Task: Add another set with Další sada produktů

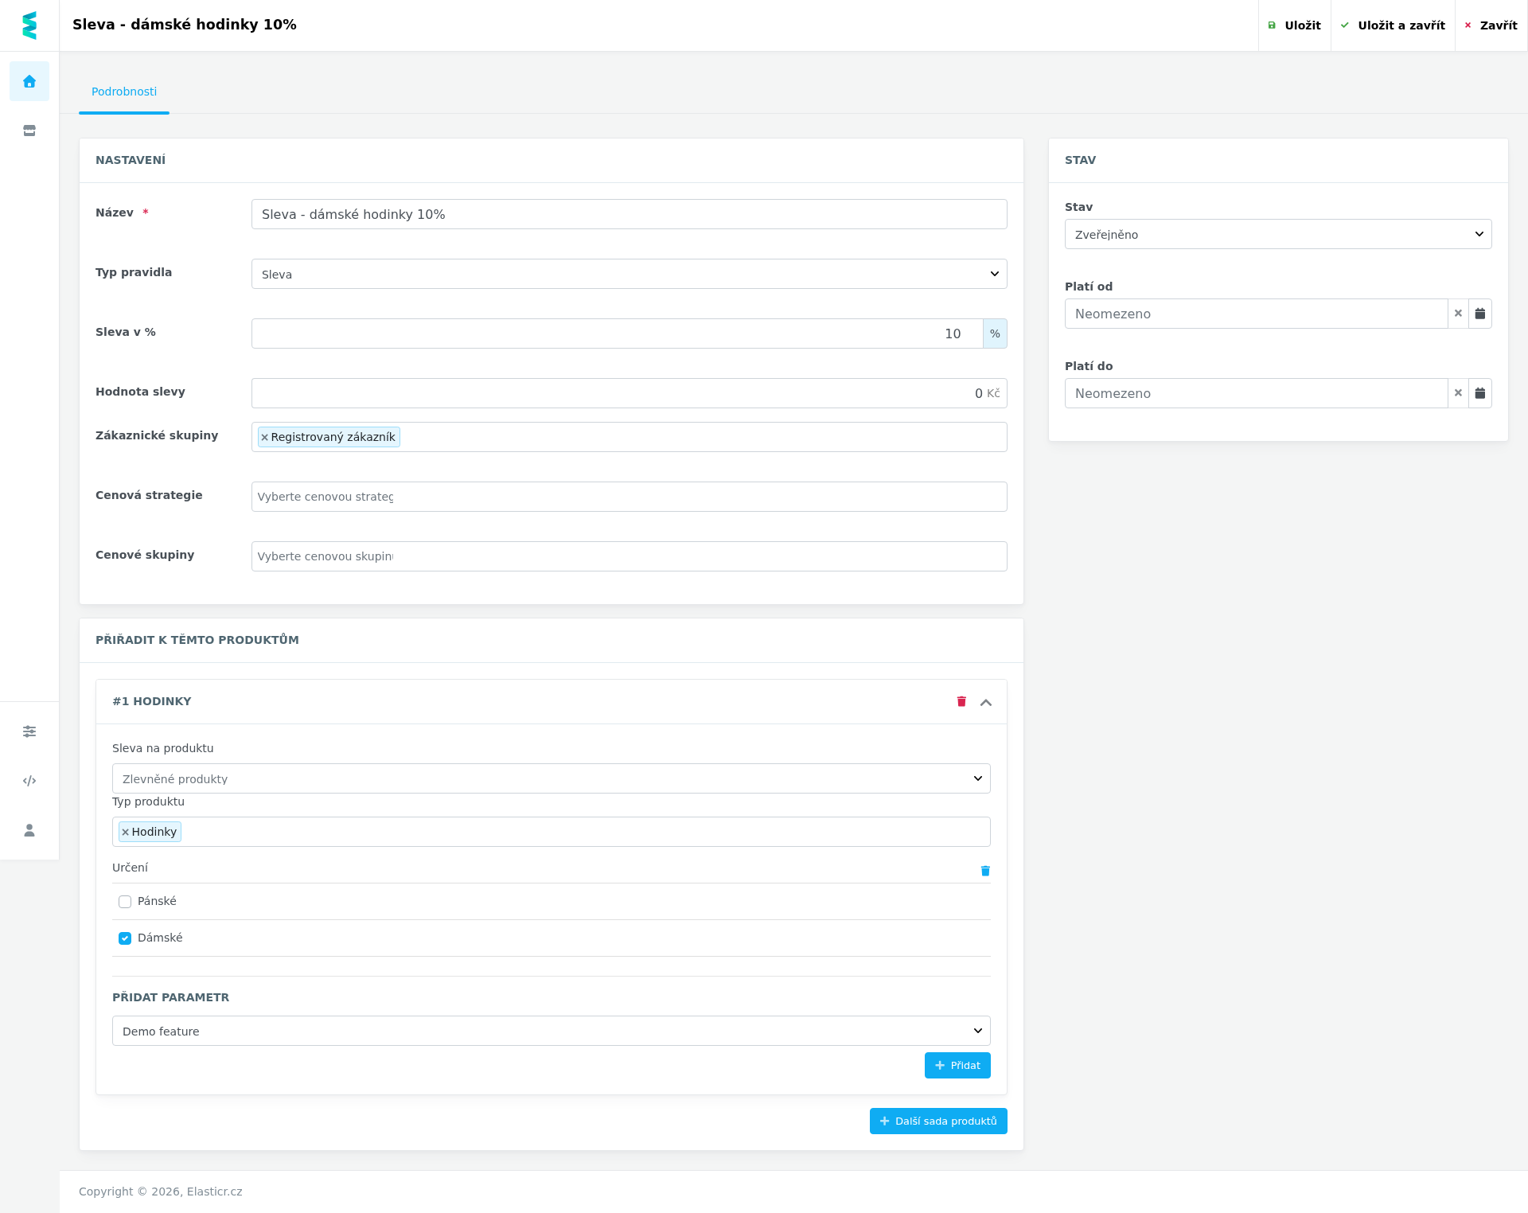Action: [x=938, y=1121]
